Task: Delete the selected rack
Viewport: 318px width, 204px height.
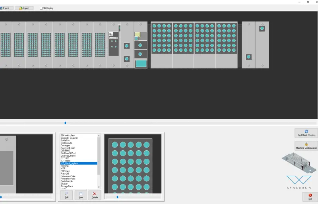Action: 95,195
